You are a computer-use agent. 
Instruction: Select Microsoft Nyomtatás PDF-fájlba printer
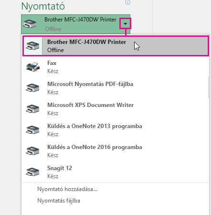(115, 88)
